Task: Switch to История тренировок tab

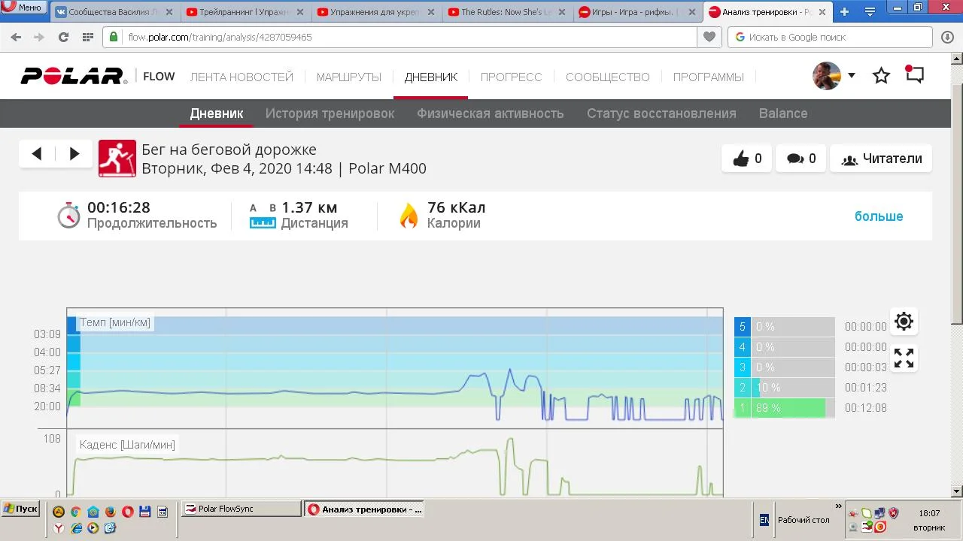Action: (330, 113)
